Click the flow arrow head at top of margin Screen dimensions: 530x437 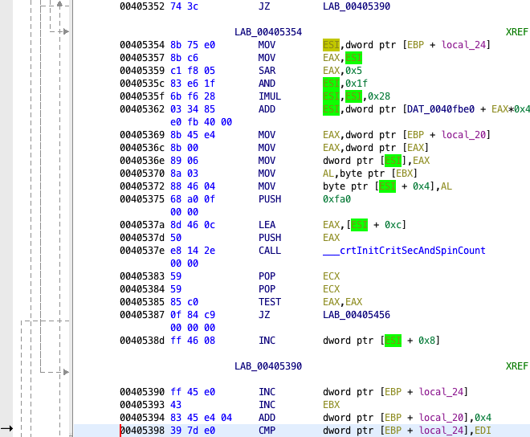pyautogui.click(x=61, y=5)
